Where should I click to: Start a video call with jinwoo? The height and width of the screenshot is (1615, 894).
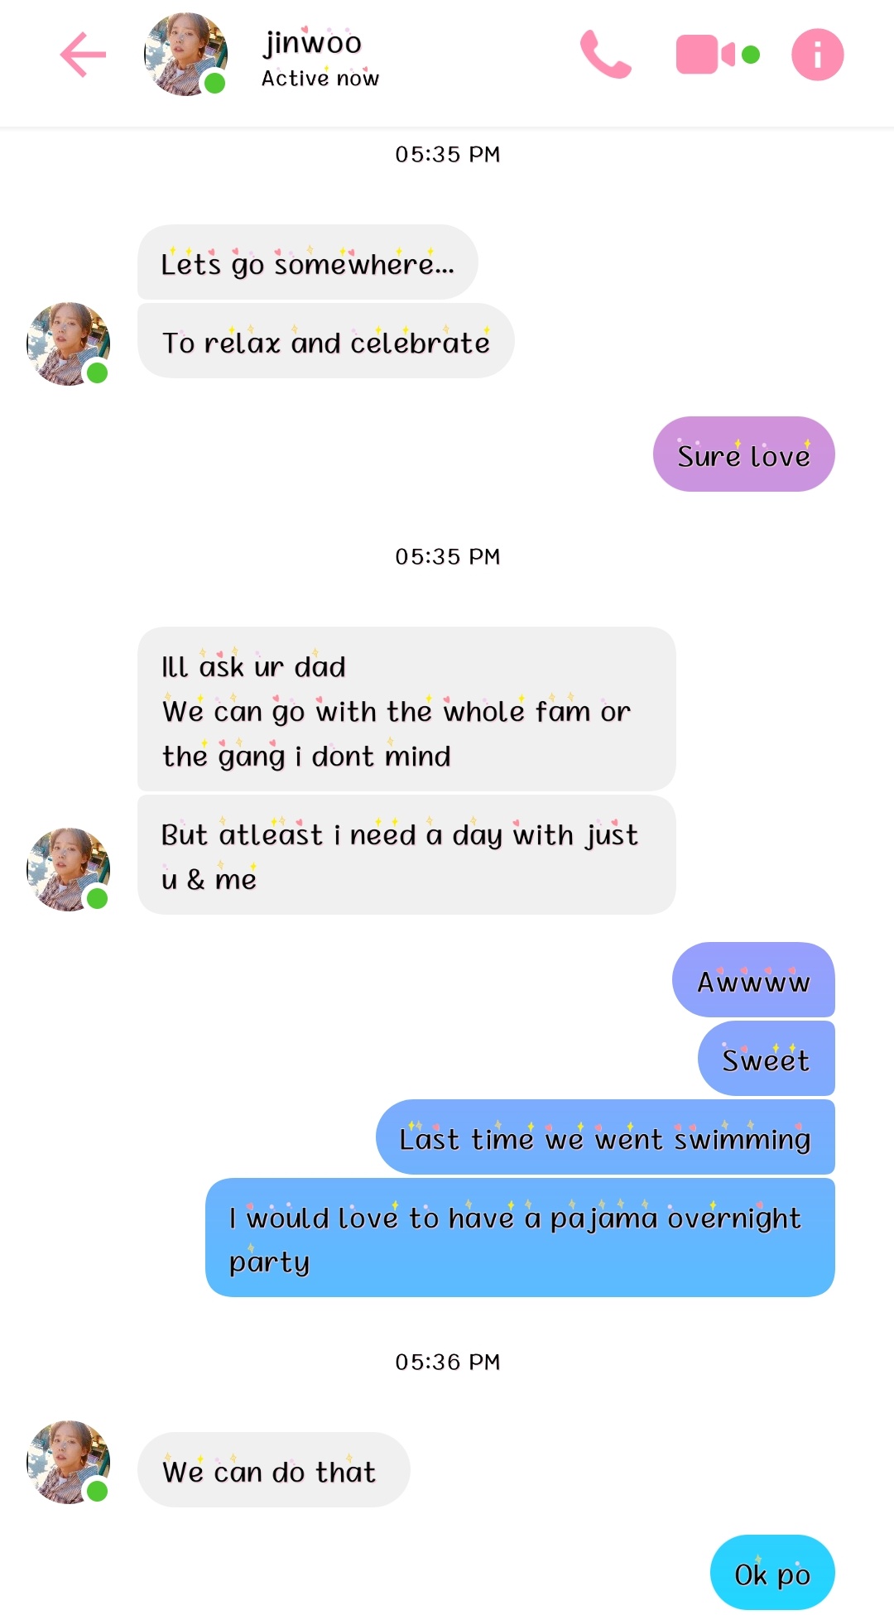point(717,55)
